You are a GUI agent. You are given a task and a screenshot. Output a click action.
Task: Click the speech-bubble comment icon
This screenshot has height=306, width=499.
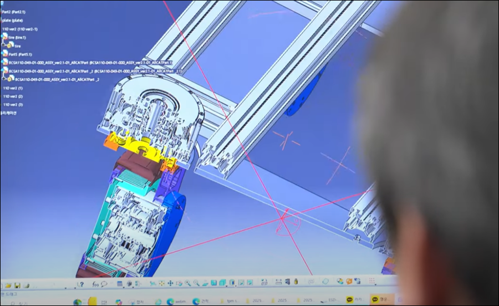(x=104, y=284)
